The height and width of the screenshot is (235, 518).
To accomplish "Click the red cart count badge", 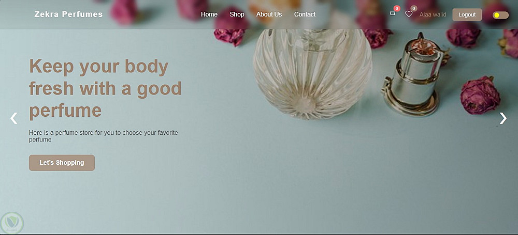I will pos(397,9).
